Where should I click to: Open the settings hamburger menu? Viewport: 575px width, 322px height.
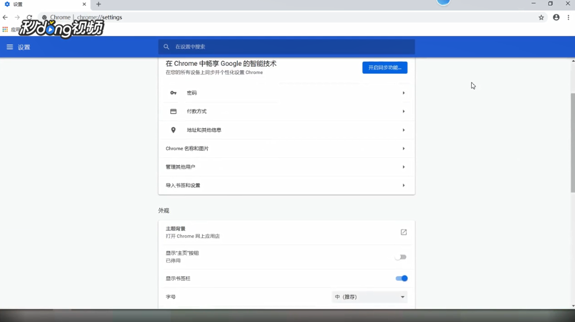pyautogui.click(x=9, y=47)
